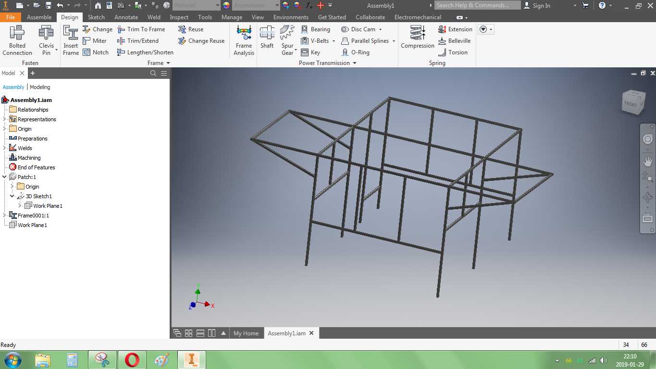Click the Home icon in quick access toolbar

[x=98, y=5]
